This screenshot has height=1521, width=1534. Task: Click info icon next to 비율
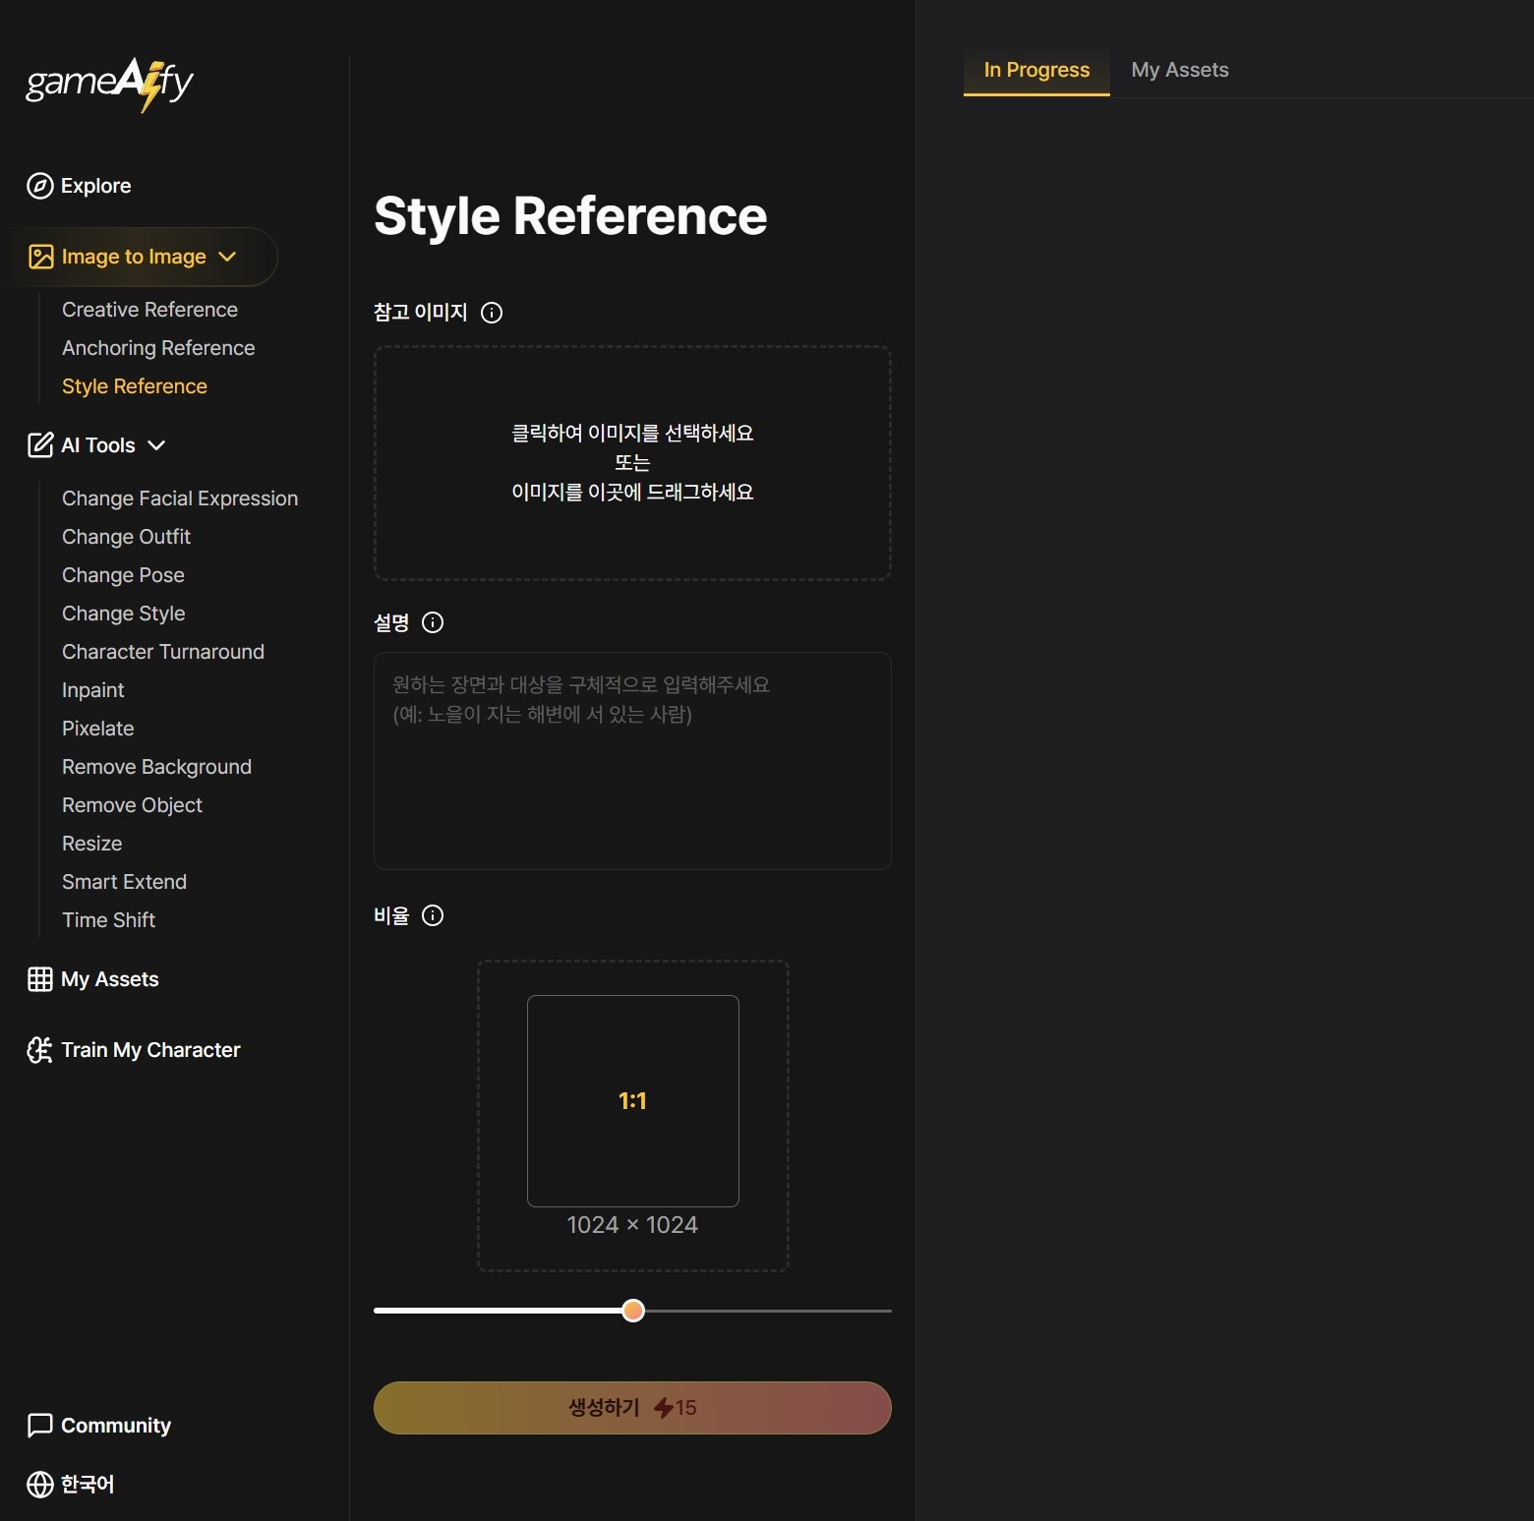click(x=433, y=915)
